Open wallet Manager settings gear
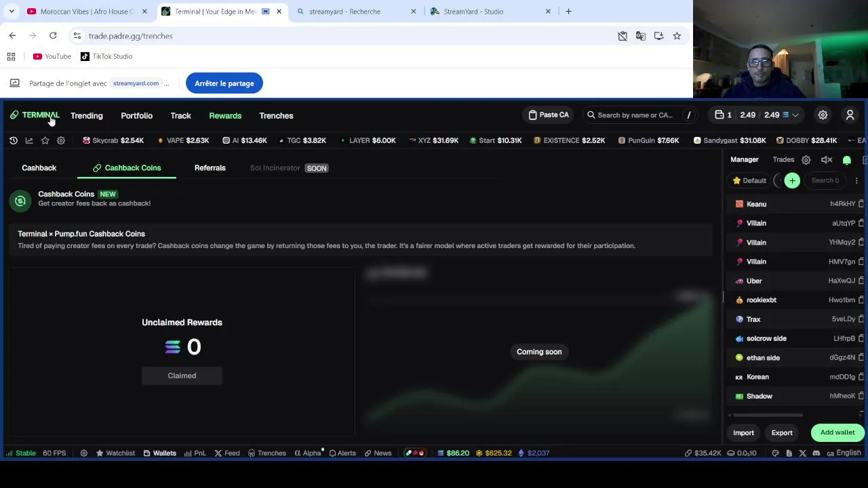Viewport: 868px width, 488px height. [x=806, y=160]
